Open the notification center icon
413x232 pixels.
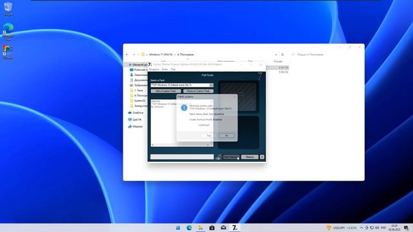(407, 227)
